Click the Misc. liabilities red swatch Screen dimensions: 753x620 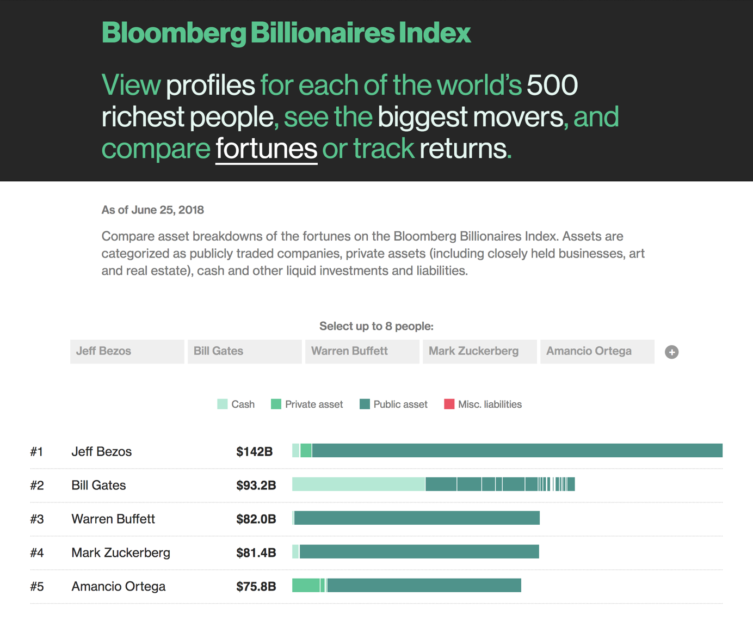(449, 404)
